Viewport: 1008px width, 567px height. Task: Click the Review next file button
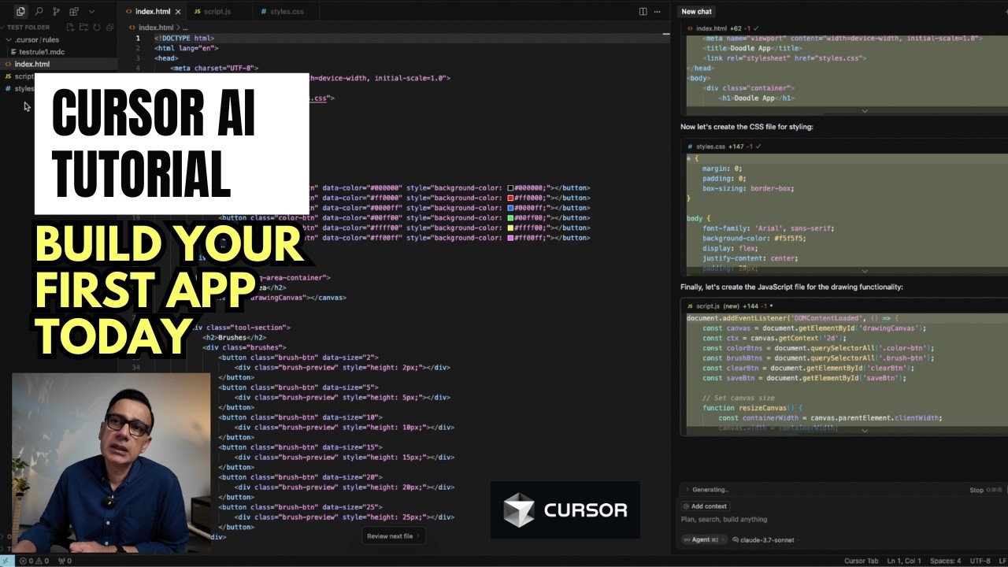pyautogui.click(x=393, y=536)
